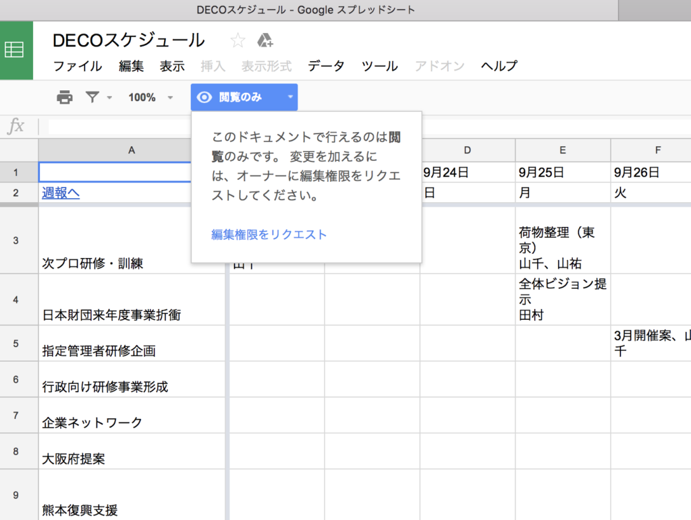Click 編集権限をリクエスト link
The width and height of the screenshot is (691, 520).
(269, 234)
